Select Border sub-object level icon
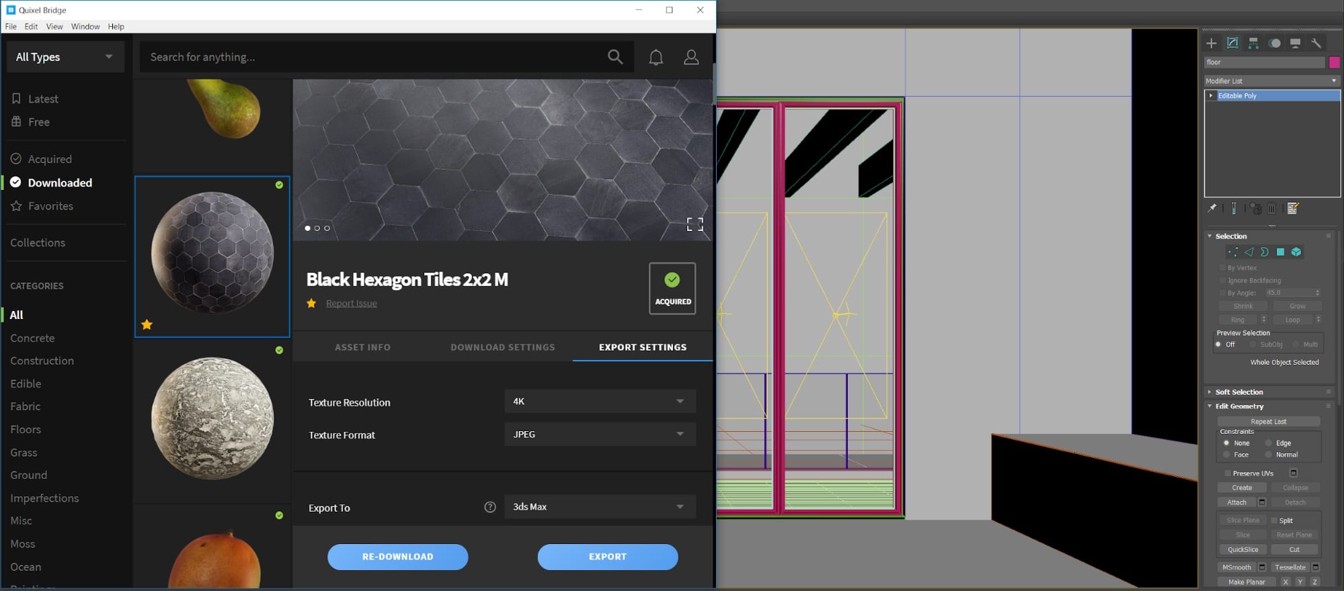Screen dimensions: 1344x591 1265,252
